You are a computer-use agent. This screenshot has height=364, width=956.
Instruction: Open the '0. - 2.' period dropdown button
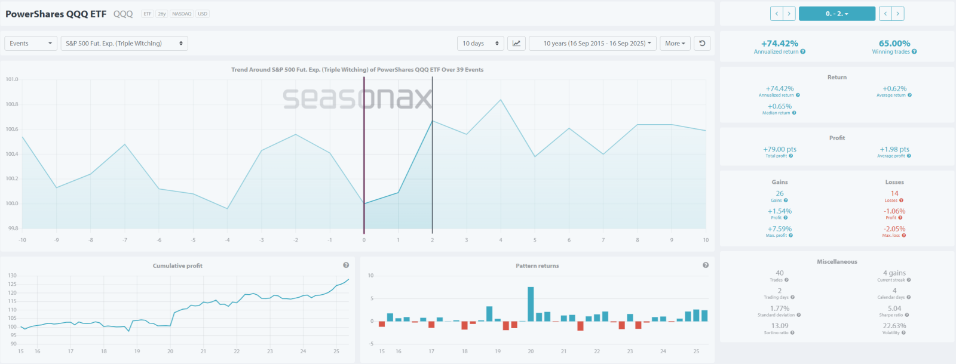coord(836,14)
